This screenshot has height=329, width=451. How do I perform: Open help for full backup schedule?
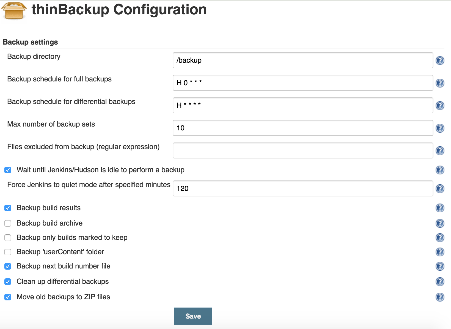tap(440, 83)
